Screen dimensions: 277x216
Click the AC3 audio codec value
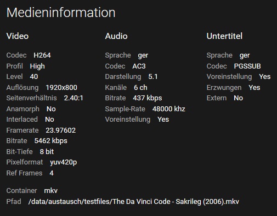tap(139, 66)
